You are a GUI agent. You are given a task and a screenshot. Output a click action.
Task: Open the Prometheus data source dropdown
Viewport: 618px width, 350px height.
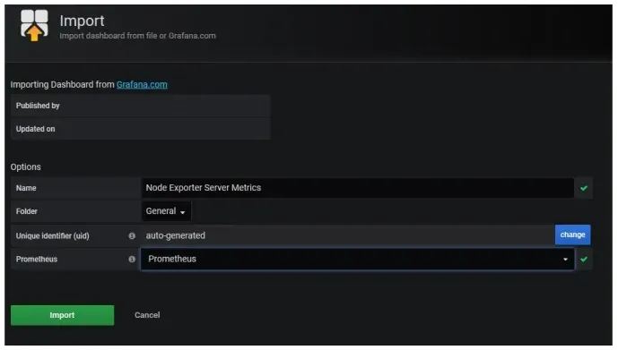click(x=358, y=260)
